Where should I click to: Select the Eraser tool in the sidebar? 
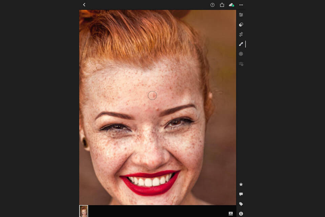point(241,24)
